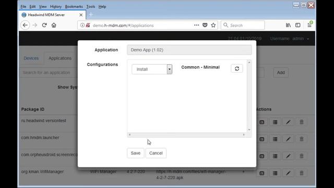Click the Add application button
Image resolution: width=334 pixels, height=188 pixels.
[x=281, y=73]
